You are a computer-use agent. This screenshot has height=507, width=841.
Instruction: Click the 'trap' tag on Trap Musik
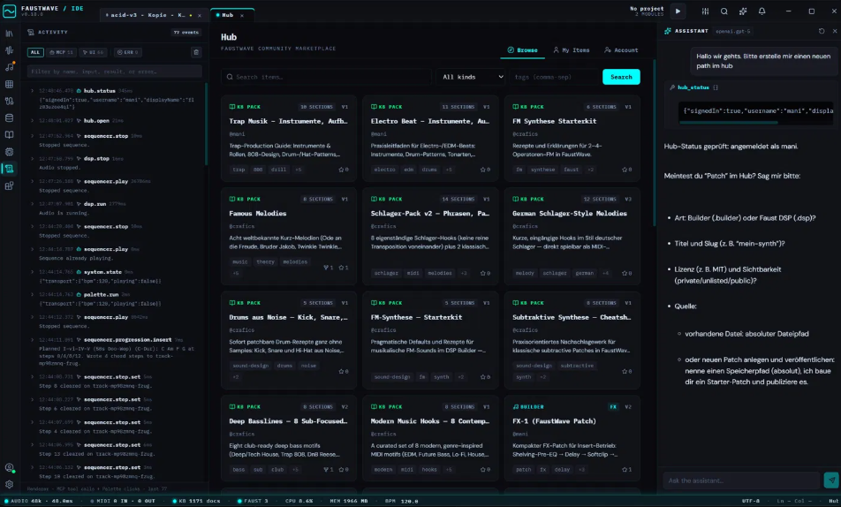pos(239,170)
